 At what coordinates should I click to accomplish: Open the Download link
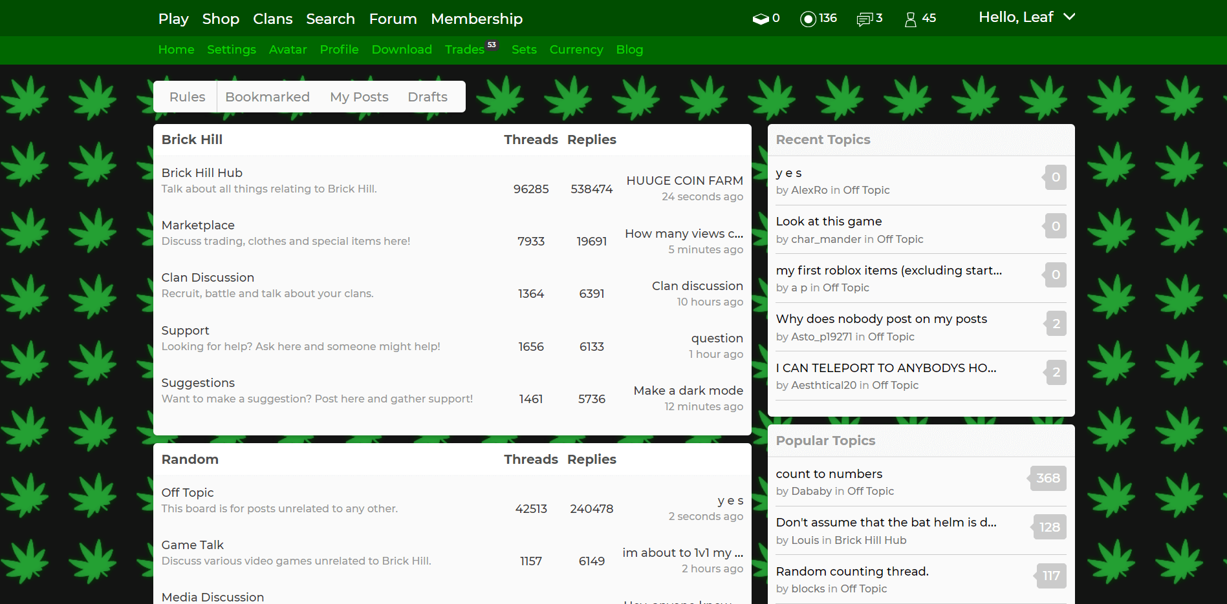tap(402, 50)
